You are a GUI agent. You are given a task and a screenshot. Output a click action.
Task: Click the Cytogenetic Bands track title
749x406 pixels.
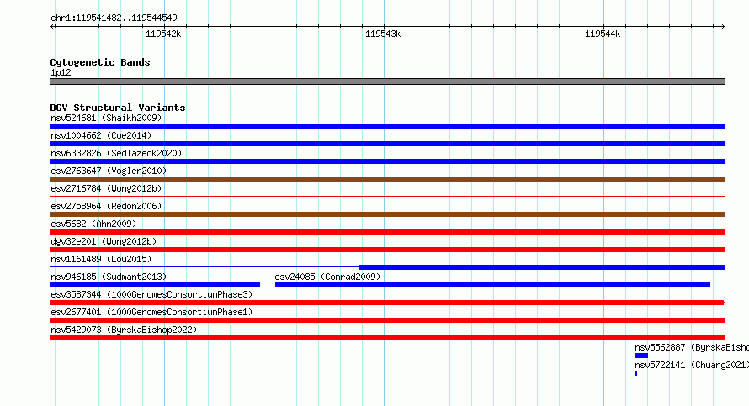[100, 62]
